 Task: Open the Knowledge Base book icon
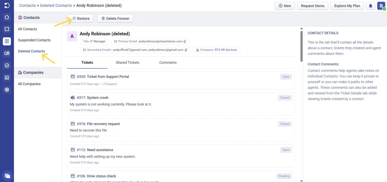pos(7,53)
